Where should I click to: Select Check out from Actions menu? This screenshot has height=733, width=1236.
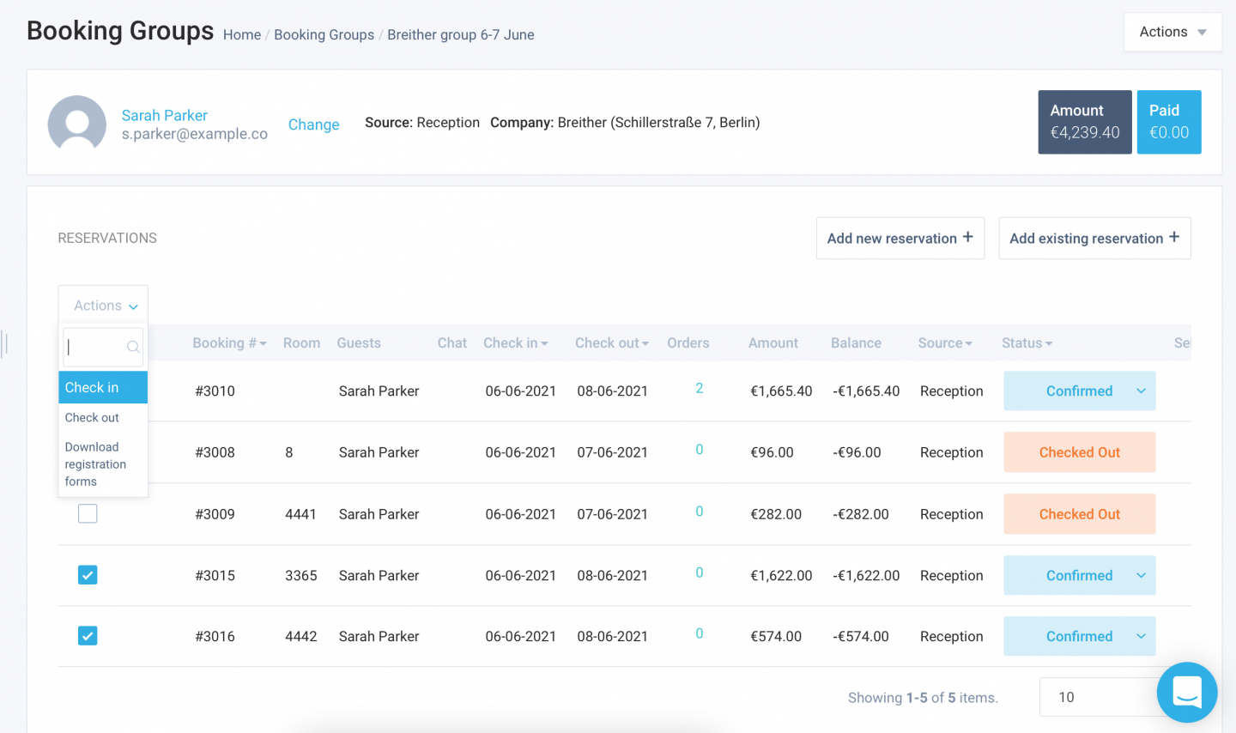click(103, 417)
